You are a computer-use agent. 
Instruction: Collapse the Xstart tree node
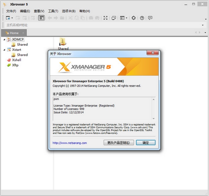click(4, 50)
